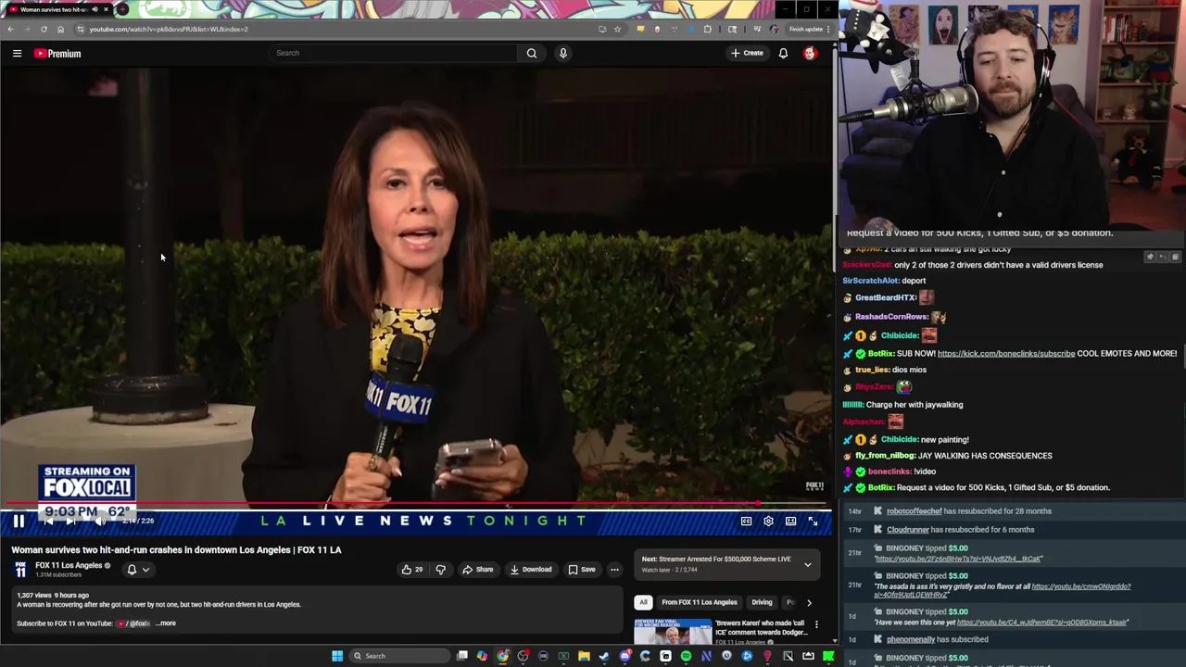Pause the video playback
Screen dimensions: 1186x667
19,522
